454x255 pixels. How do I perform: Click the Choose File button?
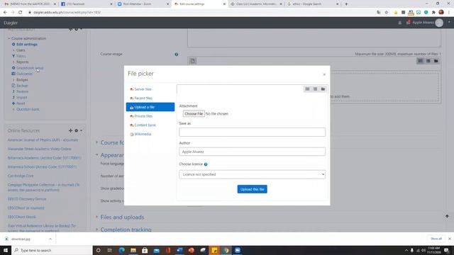[194, 113]
